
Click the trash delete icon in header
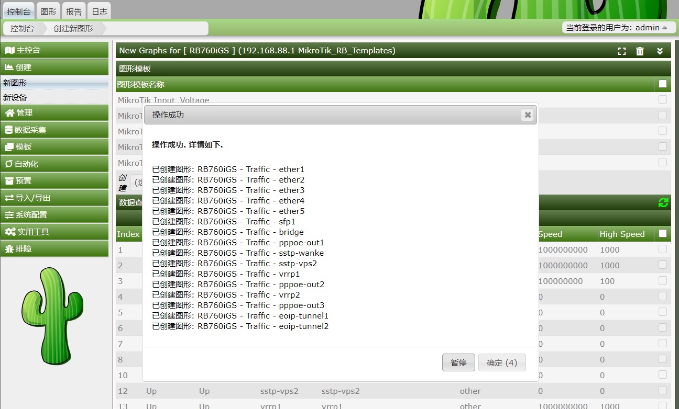coord(640,51)
